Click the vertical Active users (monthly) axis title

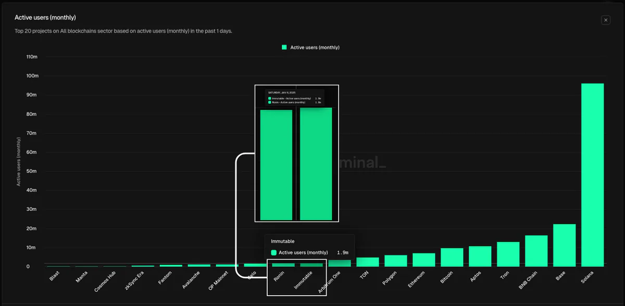coord(19,162)
